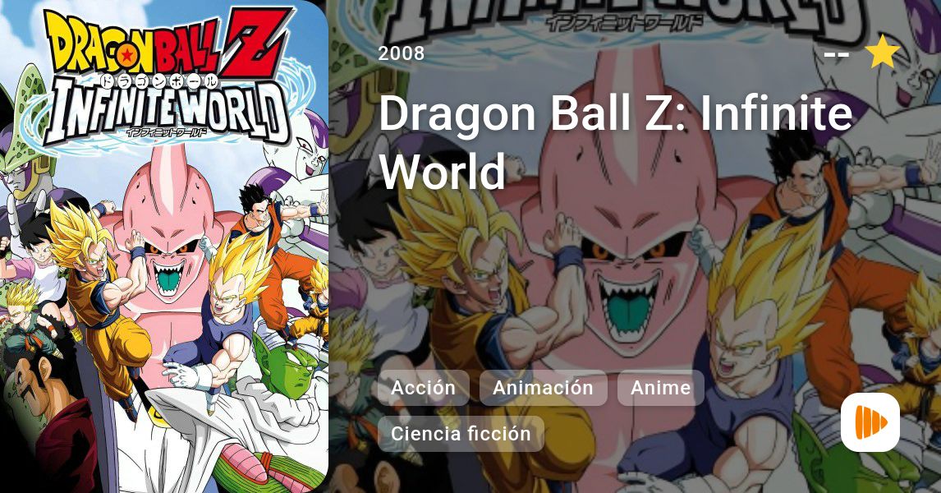
Task: Click the 2008 release year label
Action: pos(402,53)
